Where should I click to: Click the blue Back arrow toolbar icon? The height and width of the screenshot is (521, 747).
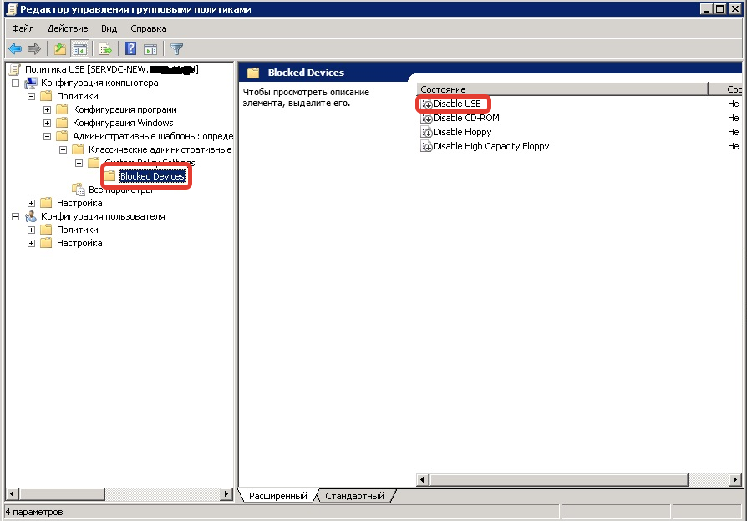(15, 48)
